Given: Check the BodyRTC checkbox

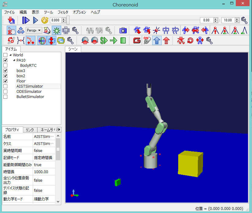Looking at the screenshot, I should (5, 66).
